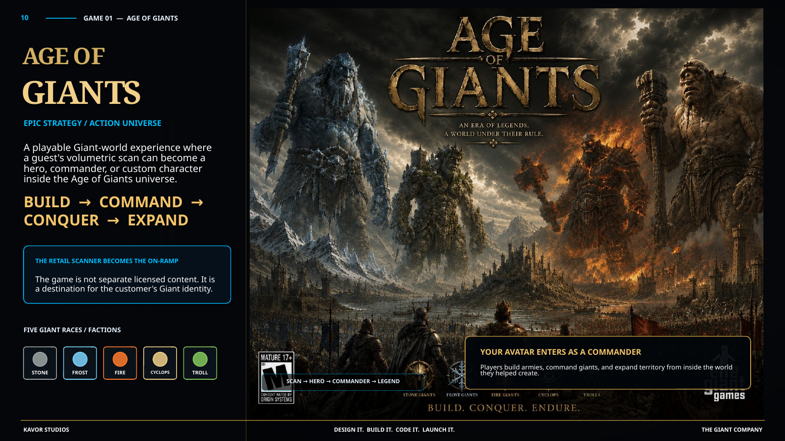Click 'DESIGN IT. BUILD IT. CODE IT. LAUNCH IT.' footer
Viewport: 785px width, 441px height.
394,430
